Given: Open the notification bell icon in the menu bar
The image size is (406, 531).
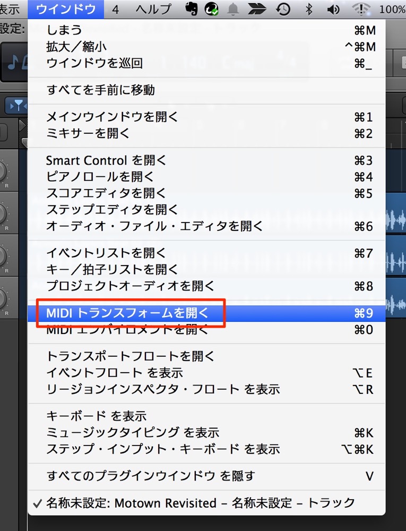Looking at the screenshot, I should point(233,9).
